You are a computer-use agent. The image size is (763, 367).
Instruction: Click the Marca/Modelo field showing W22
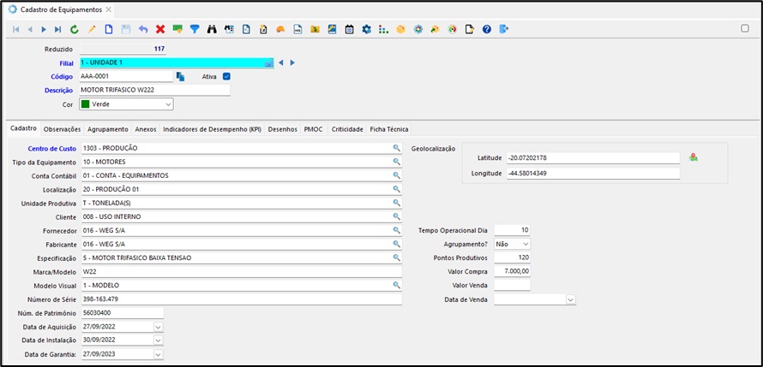pos(242,271)
